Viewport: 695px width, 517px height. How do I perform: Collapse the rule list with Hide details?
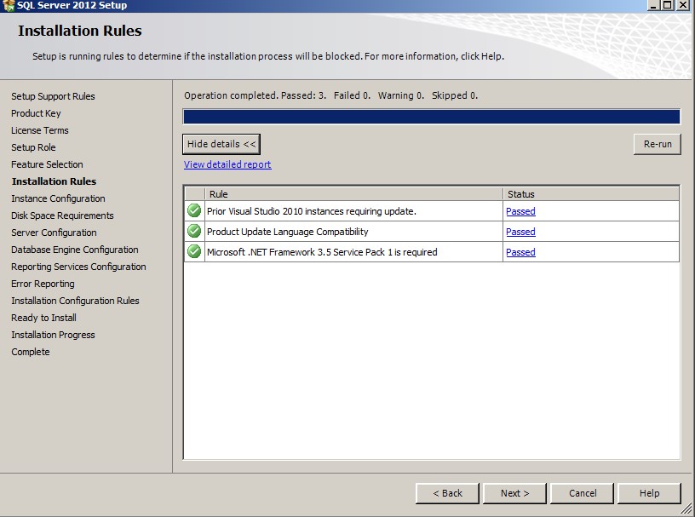(221, 144)
